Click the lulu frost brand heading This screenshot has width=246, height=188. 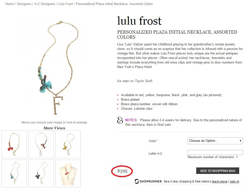pyautogui.click(x=139, y=21)
